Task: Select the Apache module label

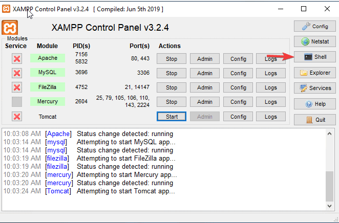Action: click(48, 58)
